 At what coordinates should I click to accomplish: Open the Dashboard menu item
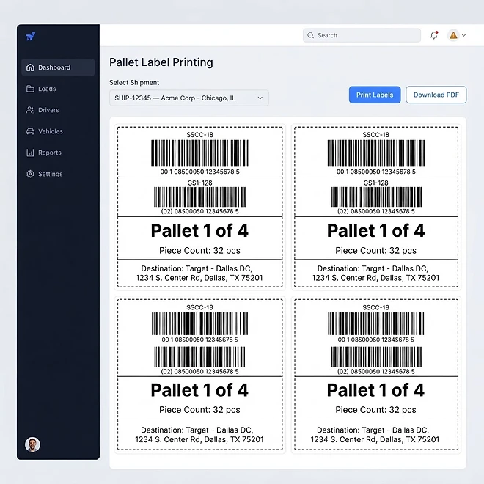58,67
